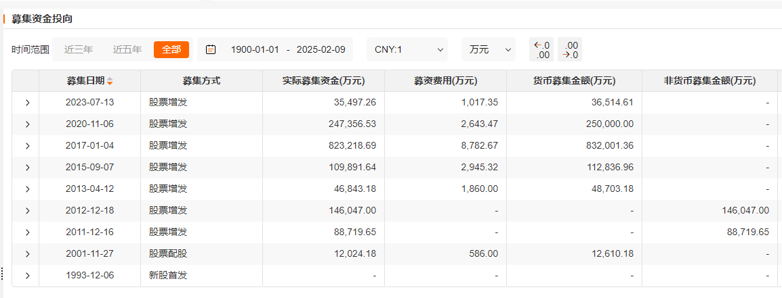The width and height of the screenshot is (782, 298).
Task: Expand the 1993-12-06 新股首发 row
Action: pyautogui.click(x=27, y=276)
